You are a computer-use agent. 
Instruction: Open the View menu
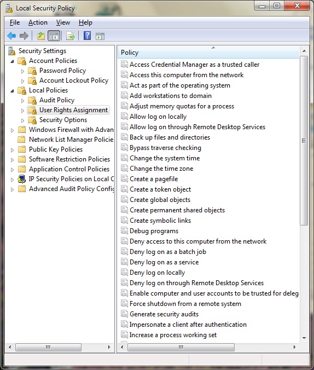(x=63, y=22)
